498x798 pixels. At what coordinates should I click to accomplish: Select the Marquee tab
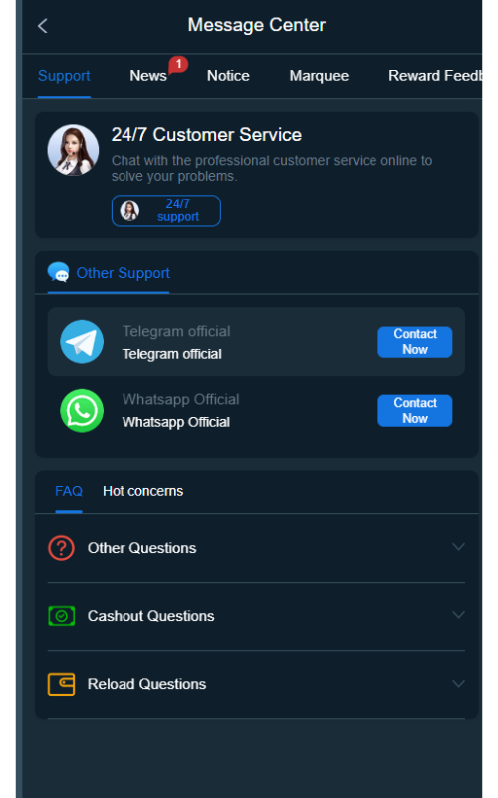(x=319, y=76)
